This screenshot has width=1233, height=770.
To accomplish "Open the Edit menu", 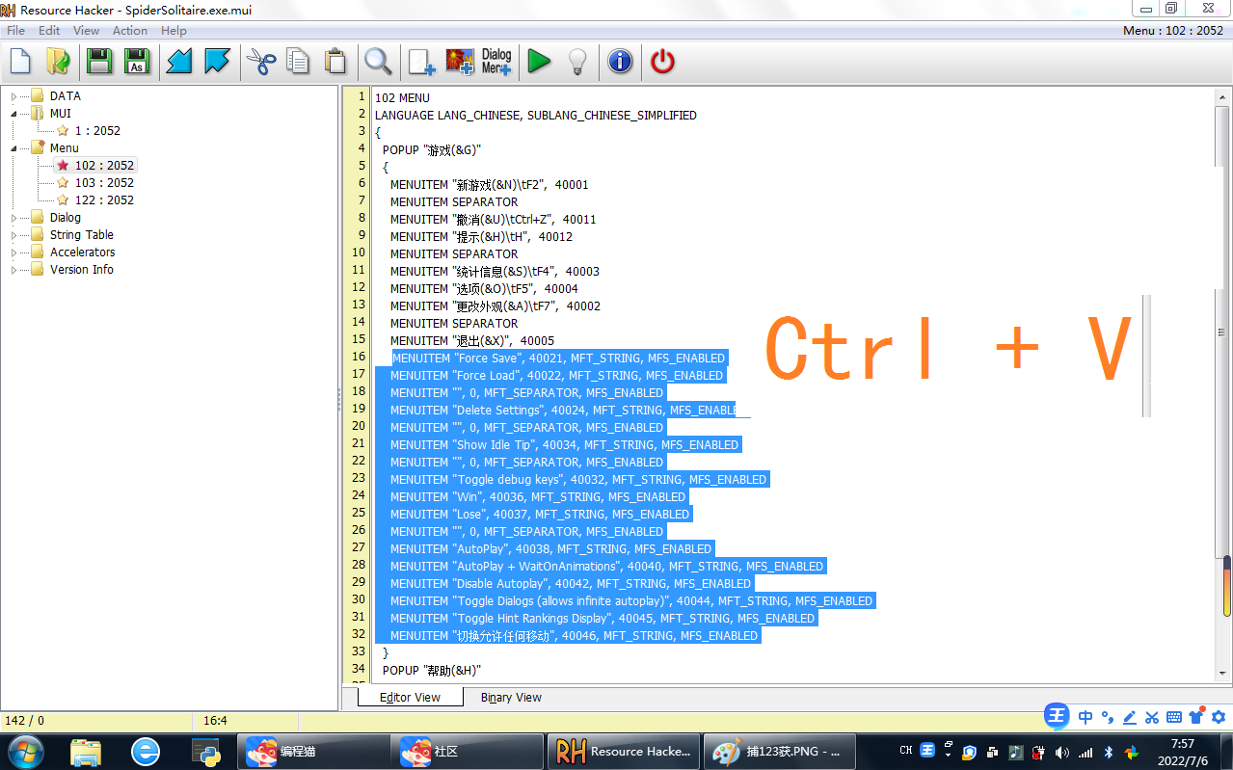I will [x=49, y=31].
